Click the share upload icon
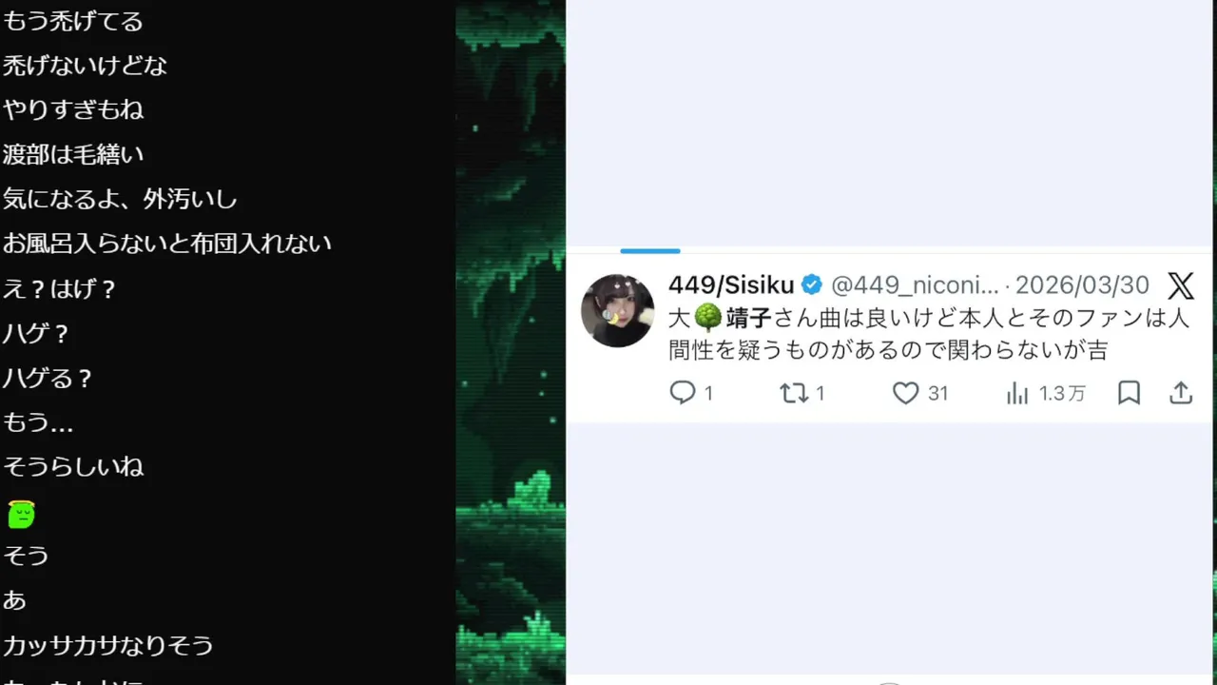Viewport: 1217px width, 685px height. click(1181, 393)
